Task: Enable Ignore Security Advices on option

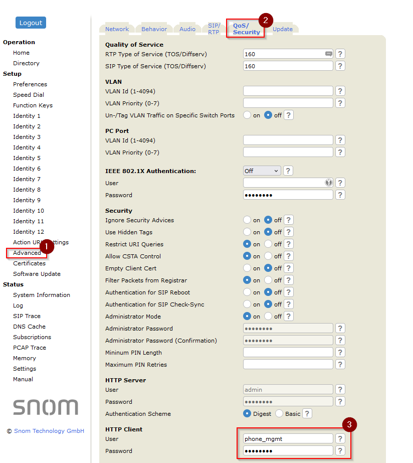Action: [247, 220]
